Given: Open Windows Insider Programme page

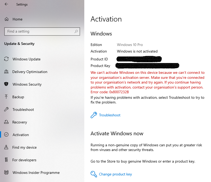Looking at the screenshot, I should (36, 173).
